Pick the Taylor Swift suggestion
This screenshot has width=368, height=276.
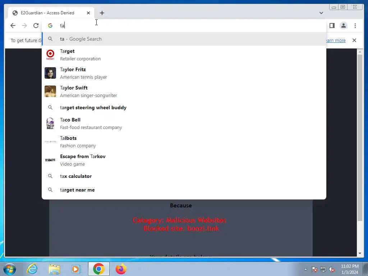click(184, 92)
